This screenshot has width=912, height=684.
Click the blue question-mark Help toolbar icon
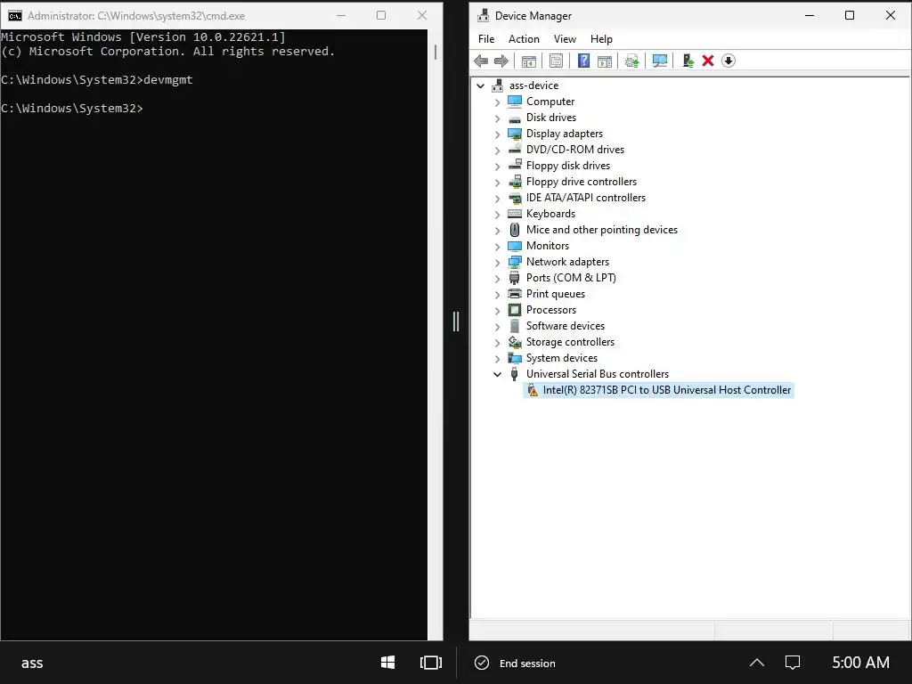(583, 61)
